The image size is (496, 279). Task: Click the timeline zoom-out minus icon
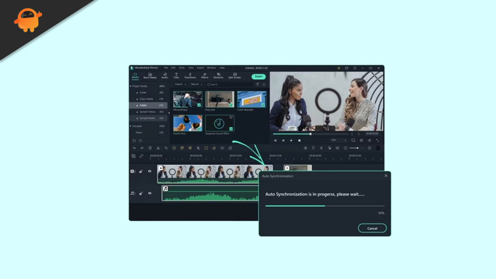(345, 148)
